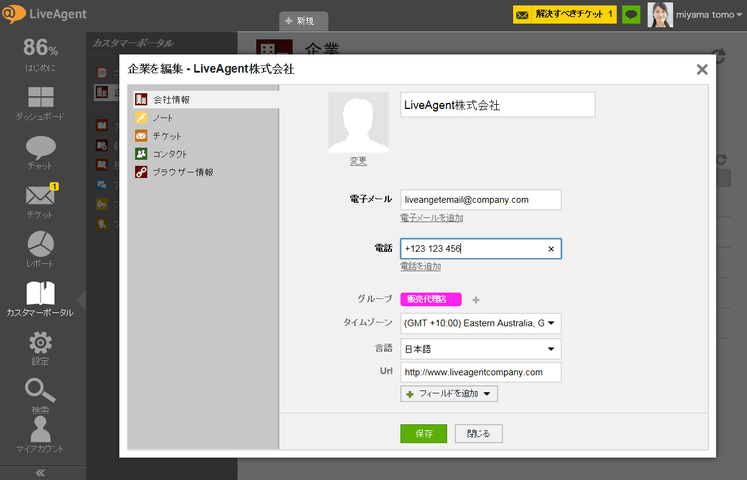Viewport: 747px width, 480px height.
Task: Click the 電話を追加 link
Action: pyautogui.click(x=420, y=266)
